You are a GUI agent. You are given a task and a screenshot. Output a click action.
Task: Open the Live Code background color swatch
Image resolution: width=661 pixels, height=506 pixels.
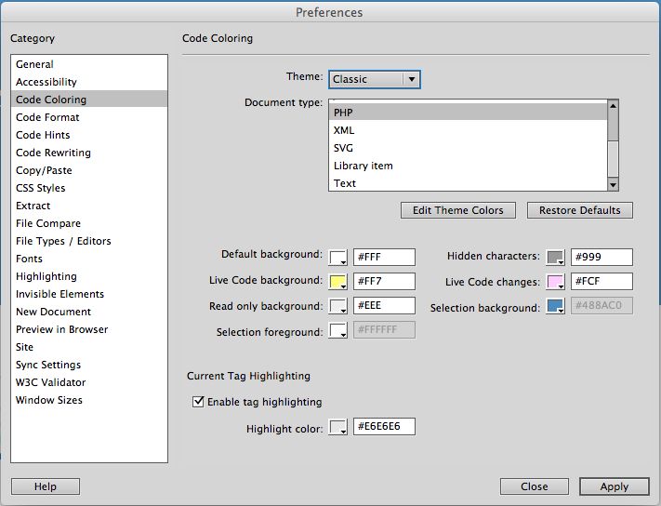[x=338, y=281]
